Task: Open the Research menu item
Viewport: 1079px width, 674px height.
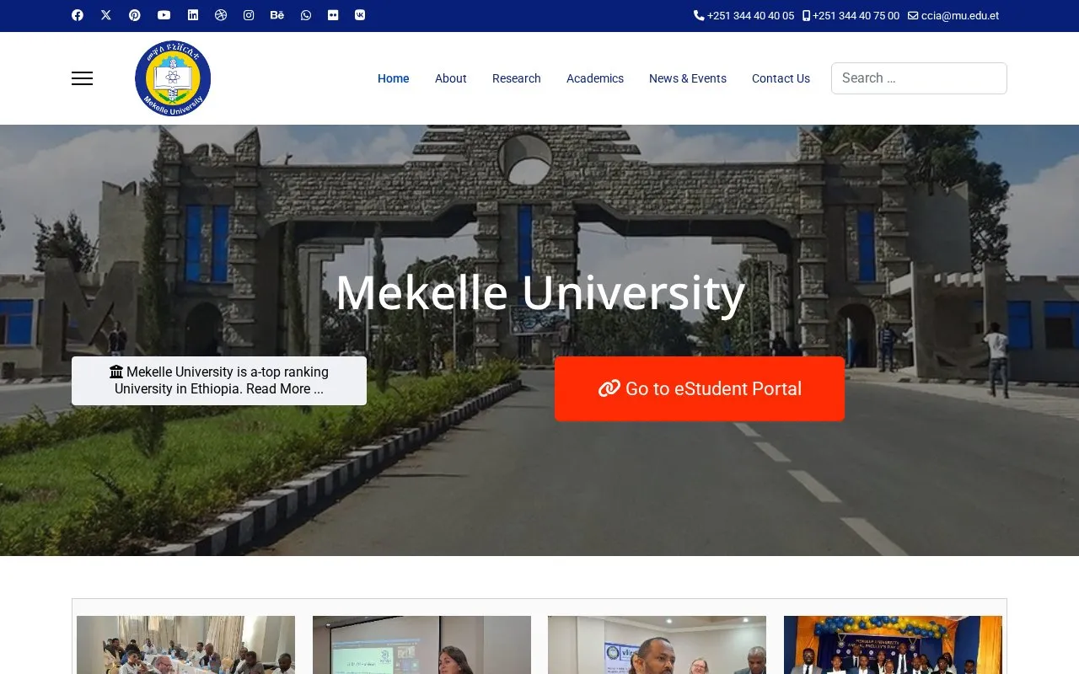Action: (x=517, y=78)
